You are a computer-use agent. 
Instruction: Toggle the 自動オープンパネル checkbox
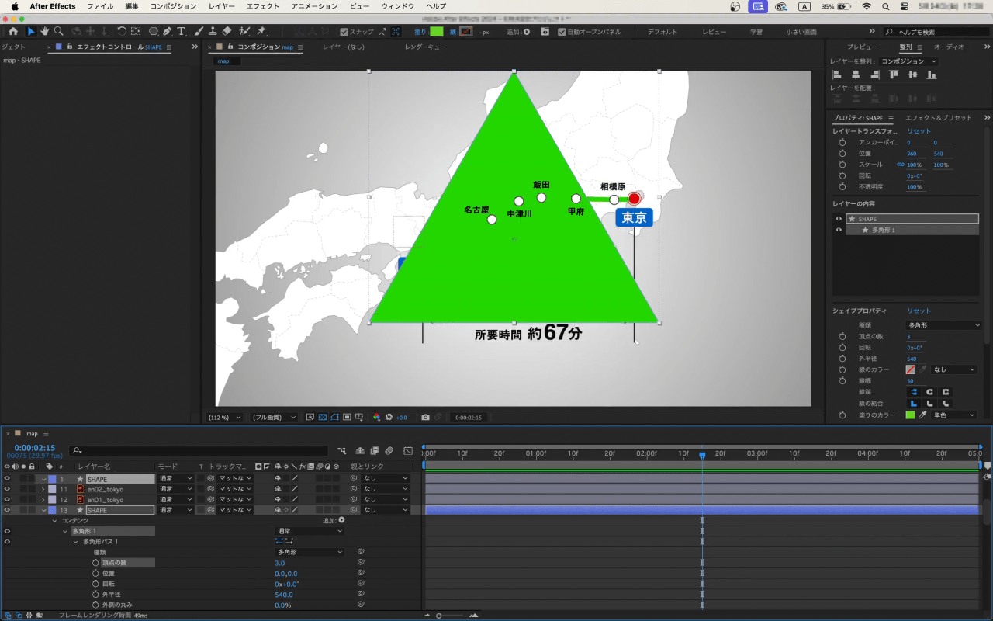(x=562, y=32)
